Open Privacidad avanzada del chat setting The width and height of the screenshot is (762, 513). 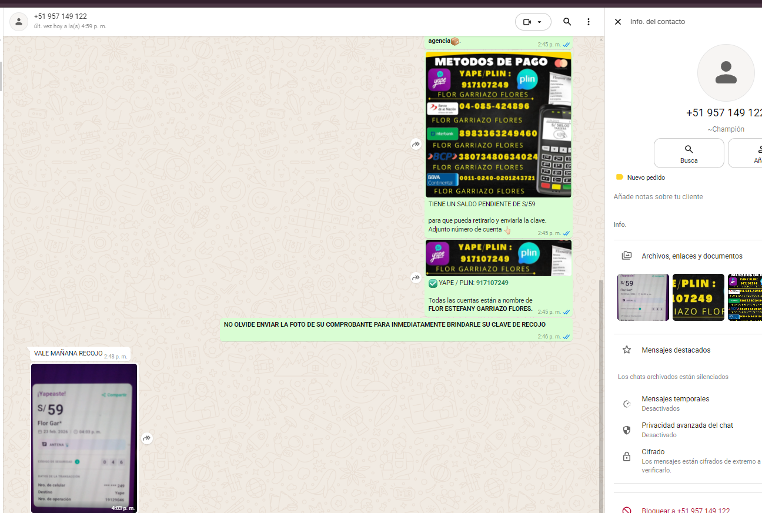click(x=687, y=430)
